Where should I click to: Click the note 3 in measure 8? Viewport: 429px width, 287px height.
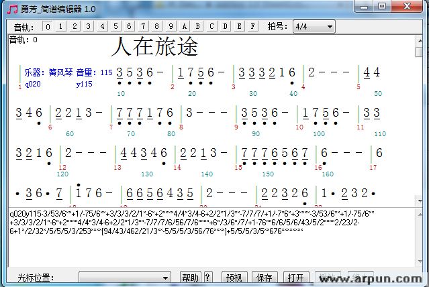click(x=189, y=113)
